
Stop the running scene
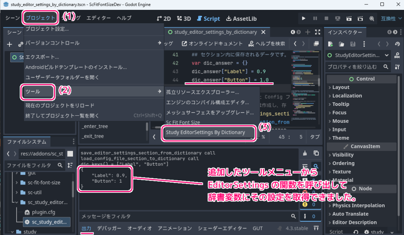(x=327, y=18)
